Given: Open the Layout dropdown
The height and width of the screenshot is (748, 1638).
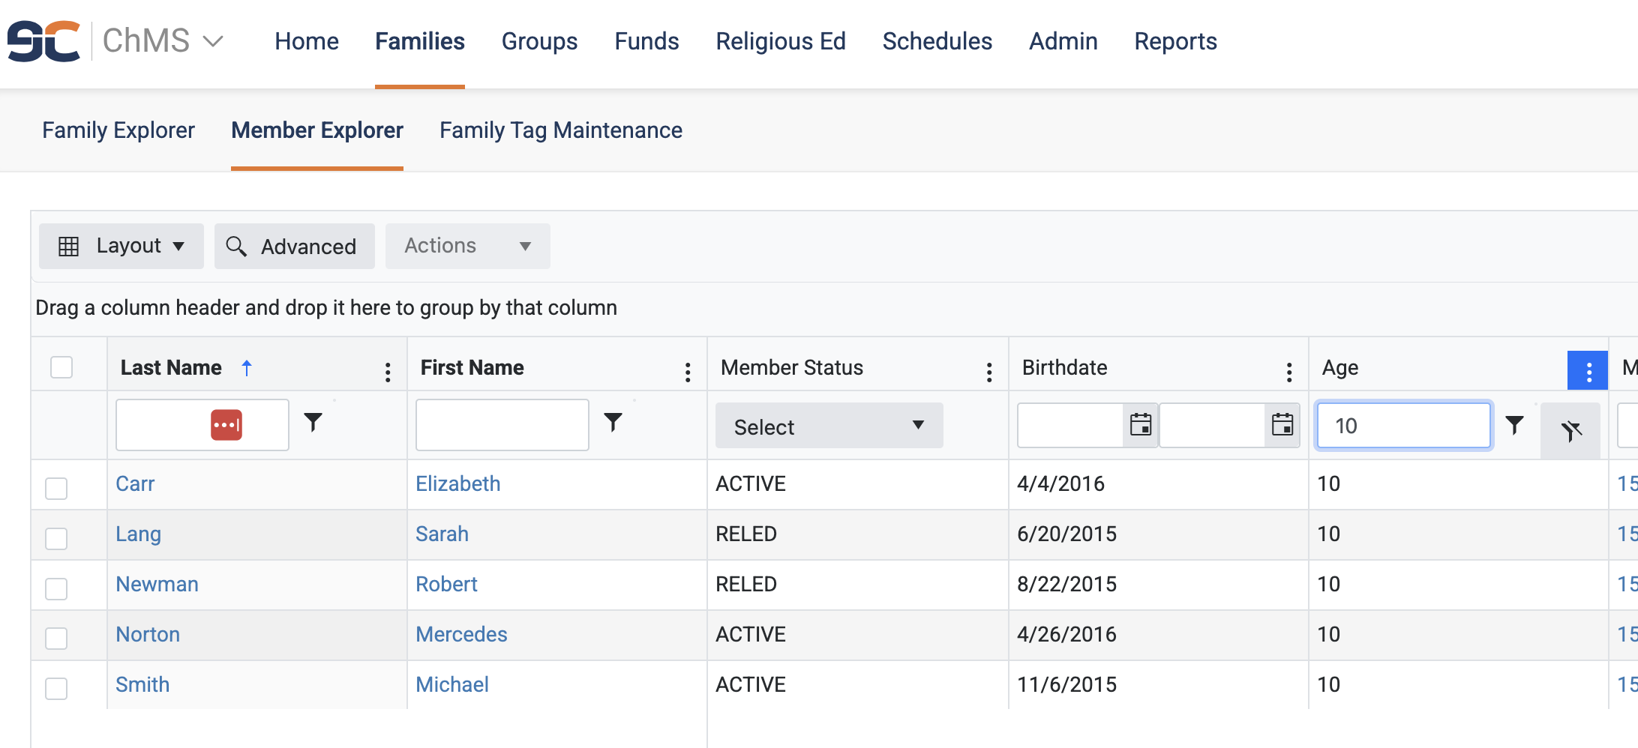Looking at the screenshot, I should (x=121, y=246).
